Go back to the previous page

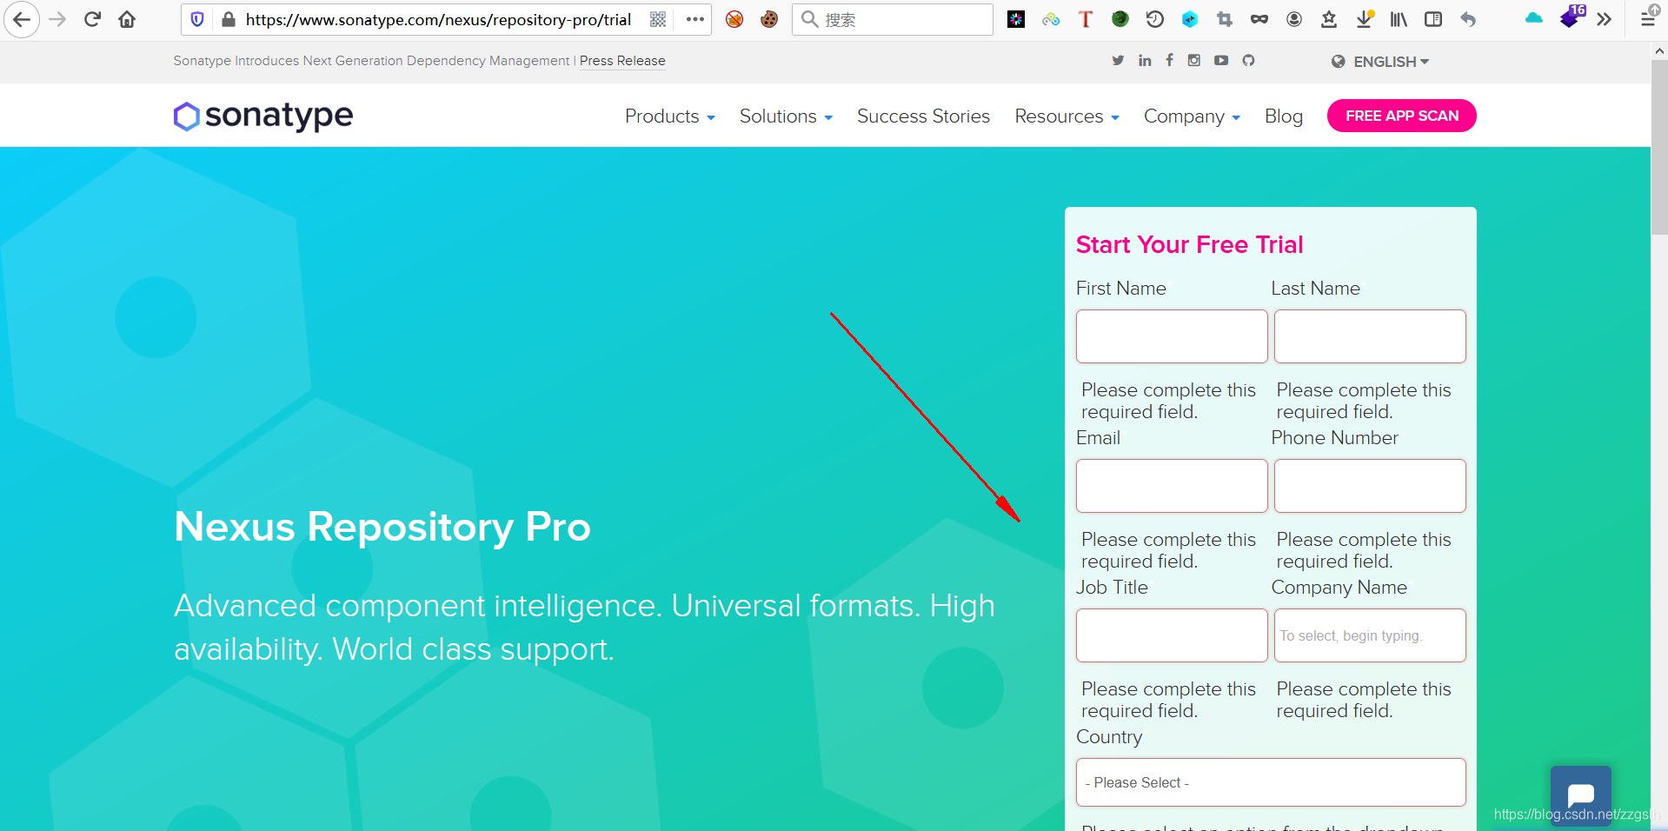22,19
